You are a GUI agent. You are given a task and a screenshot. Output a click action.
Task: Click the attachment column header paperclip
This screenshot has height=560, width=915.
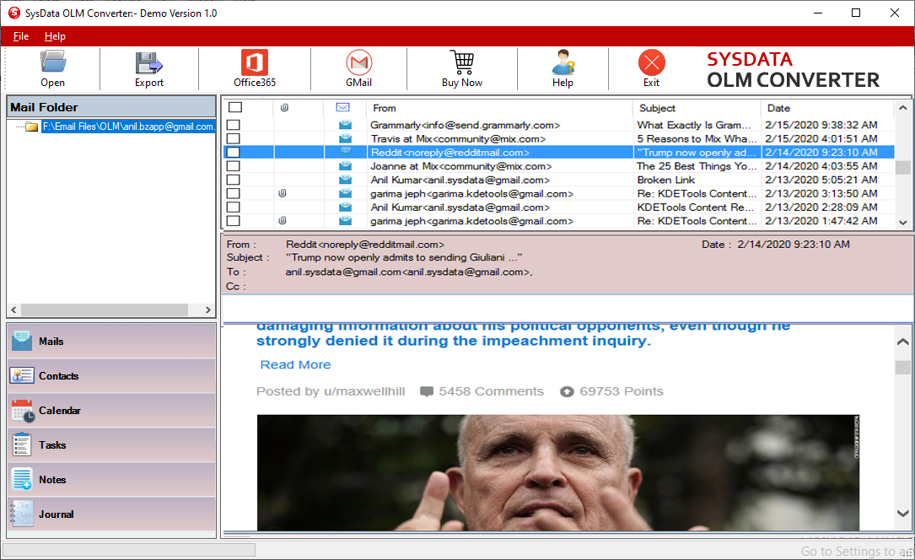(x=284, y=107)
